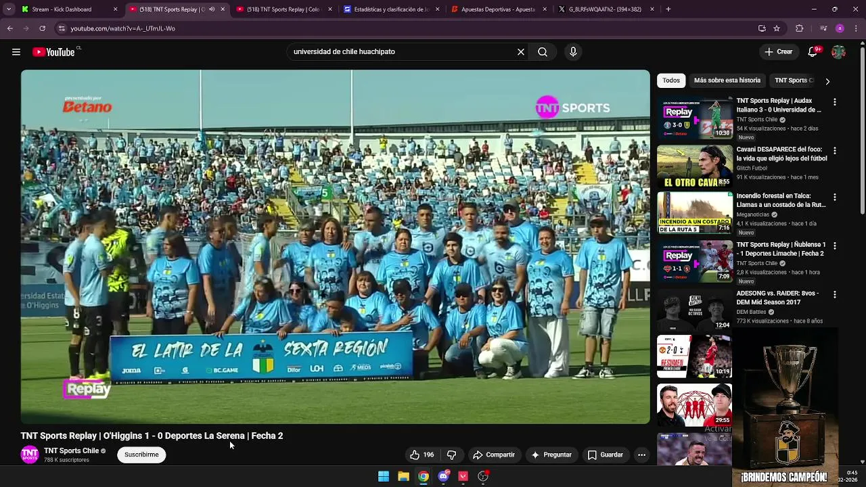Start voice search with microphone
This screenshot has width=866, height=487.
[573, 52]
